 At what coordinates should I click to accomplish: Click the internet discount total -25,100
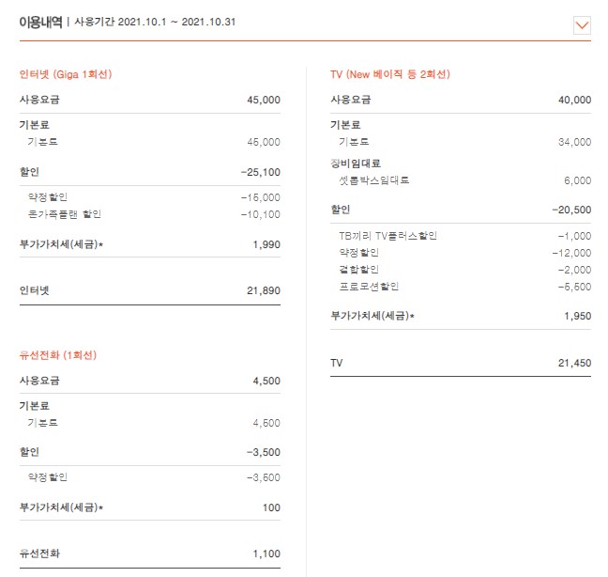[260, 173]
